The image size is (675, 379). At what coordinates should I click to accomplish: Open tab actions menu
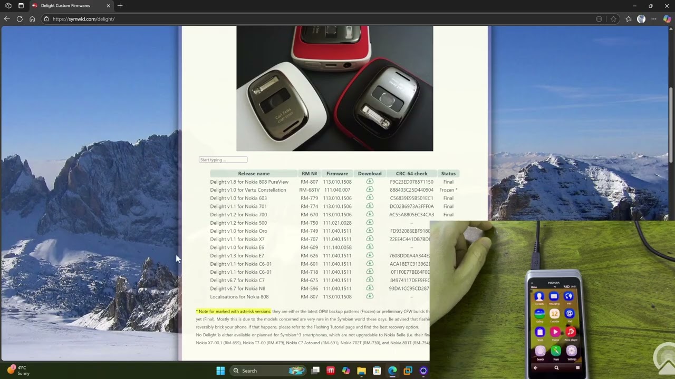point(21,5)
